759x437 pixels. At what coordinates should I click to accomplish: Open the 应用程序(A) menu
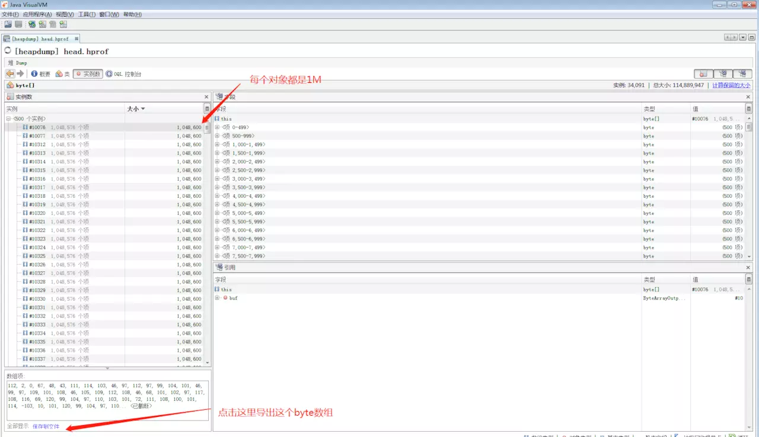[37, 14]
